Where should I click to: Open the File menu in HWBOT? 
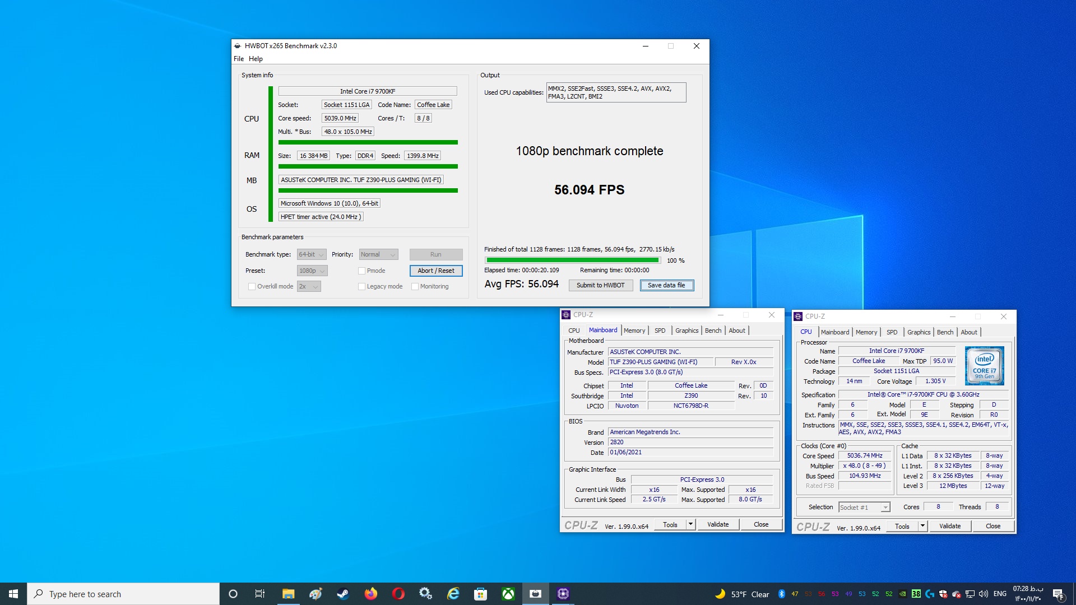[x=239, y=59]
